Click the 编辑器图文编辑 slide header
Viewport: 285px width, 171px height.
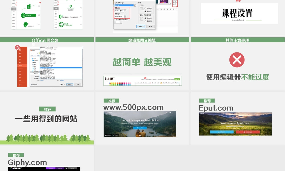point(142,40)
